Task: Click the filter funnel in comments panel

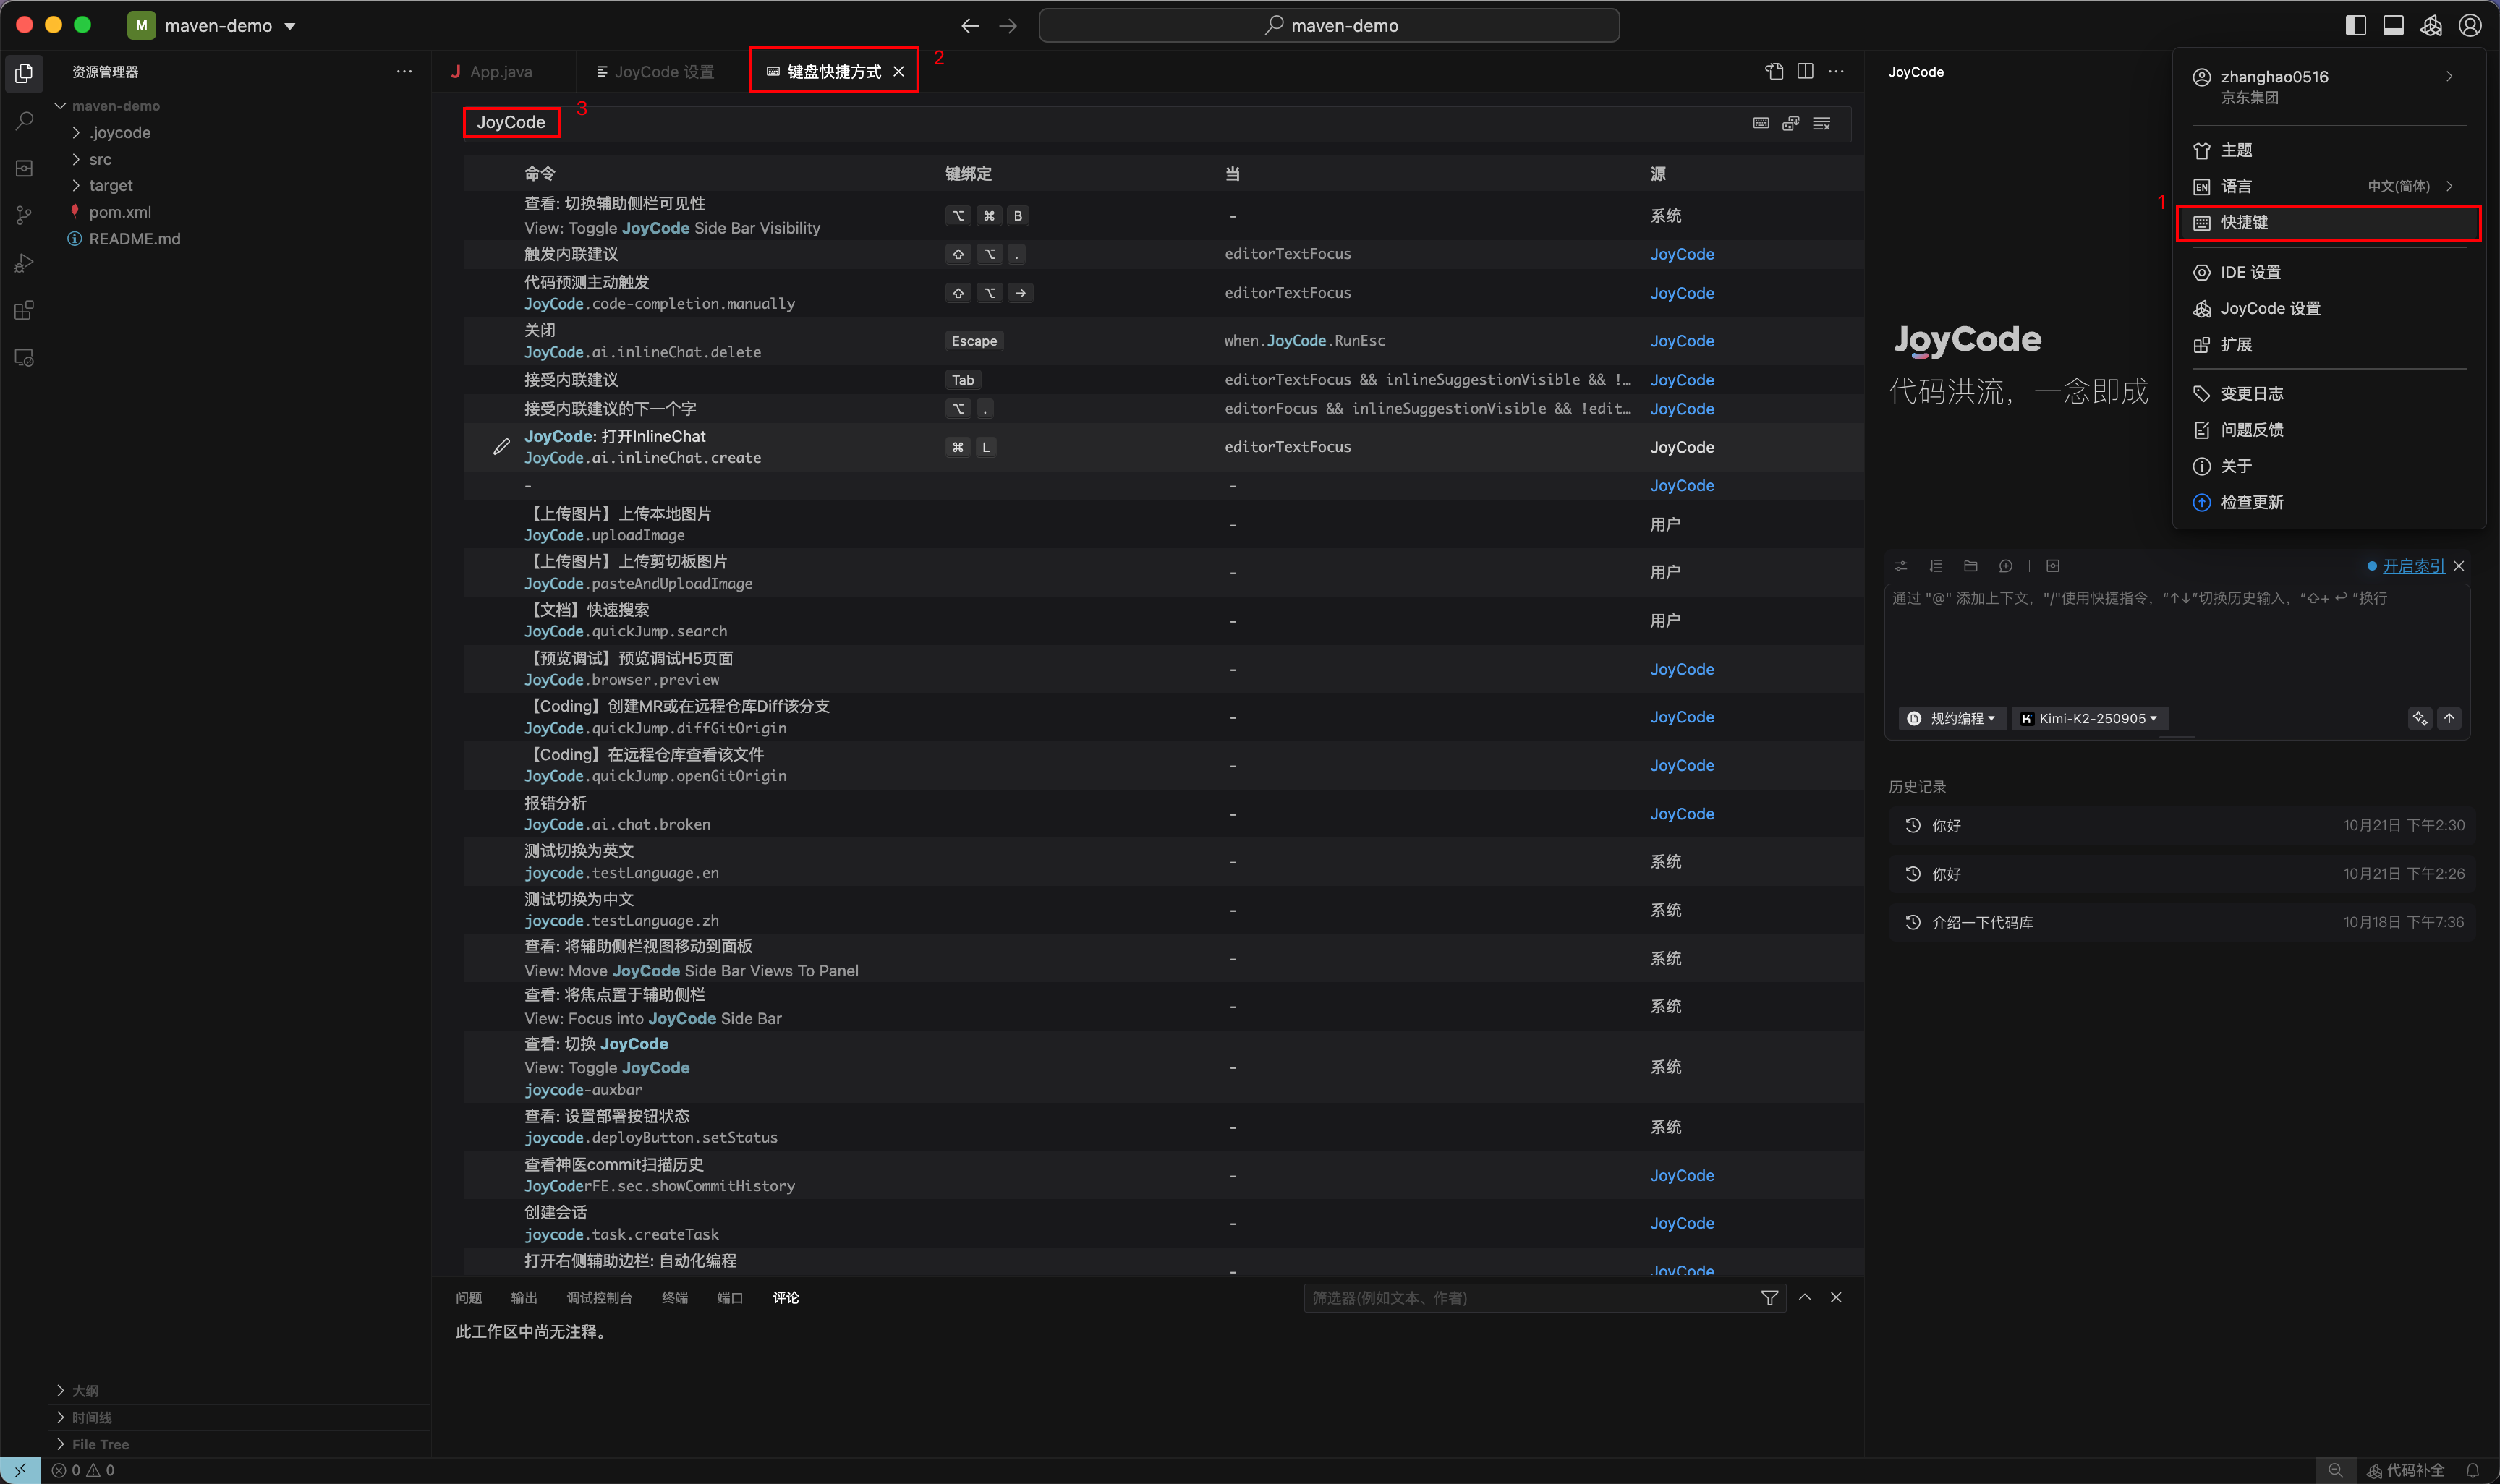Action: point(1769,1298)
